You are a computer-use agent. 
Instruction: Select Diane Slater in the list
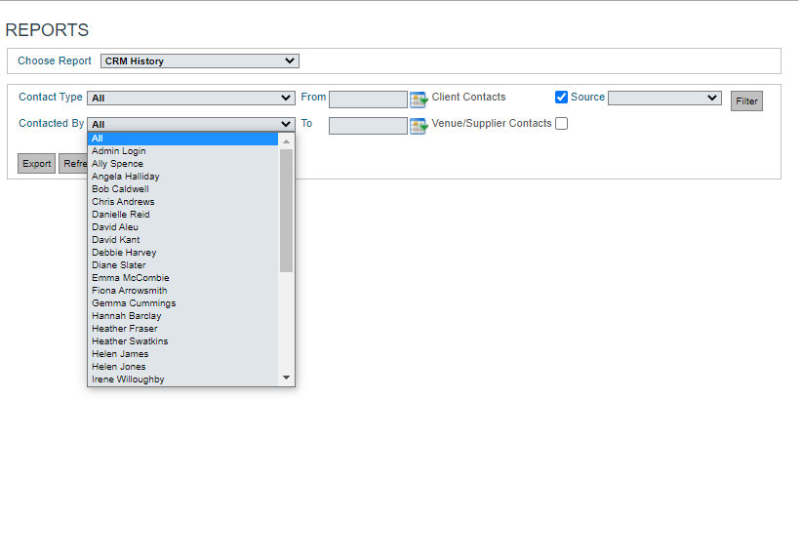click(182, 265)
